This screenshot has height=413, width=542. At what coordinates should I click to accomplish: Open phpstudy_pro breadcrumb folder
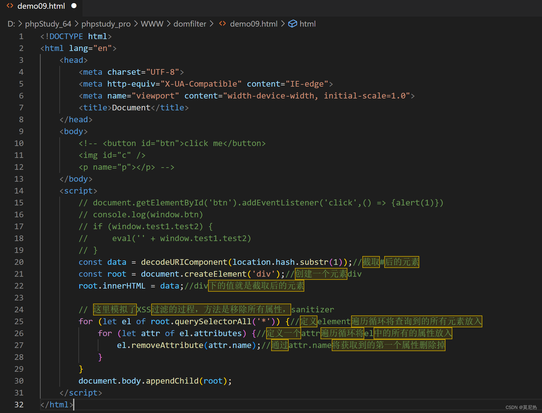pyautogui.click(x=106, y=24)
